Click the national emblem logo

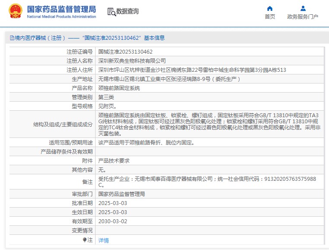[15, 11]
